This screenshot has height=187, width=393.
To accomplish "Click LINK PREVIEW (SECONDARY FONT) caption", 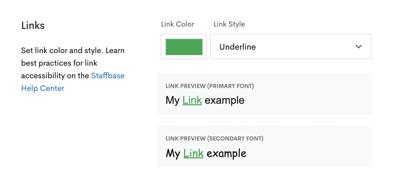I will 214,139.
